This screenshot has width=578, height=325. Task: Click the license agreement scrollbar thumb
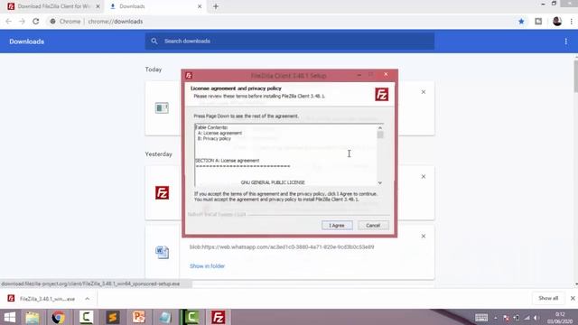click(380, 135)
